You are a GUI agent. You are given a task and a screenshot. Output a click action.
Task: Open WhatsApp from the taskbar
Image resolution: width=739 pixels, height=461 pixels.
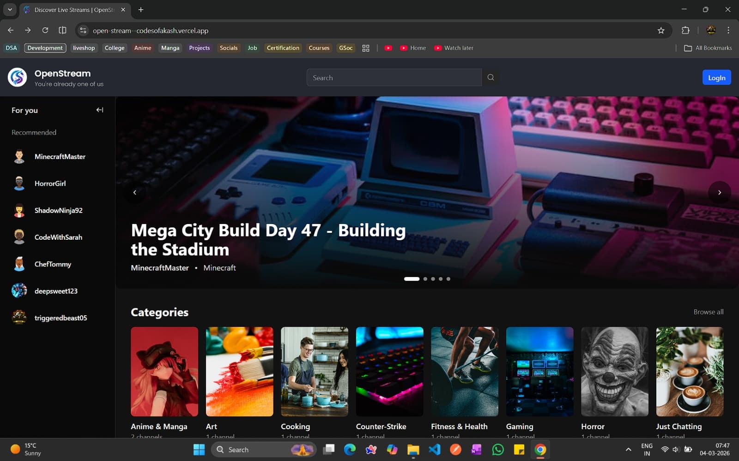pyautogui.click(x=498, y=449)
